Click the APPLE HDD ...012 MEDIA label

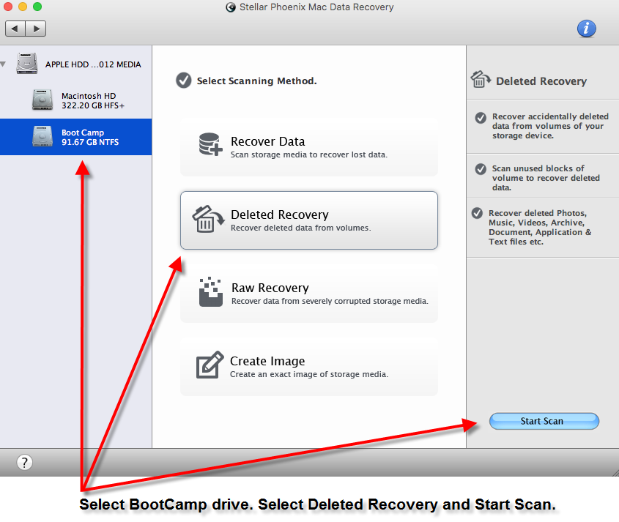93,64
